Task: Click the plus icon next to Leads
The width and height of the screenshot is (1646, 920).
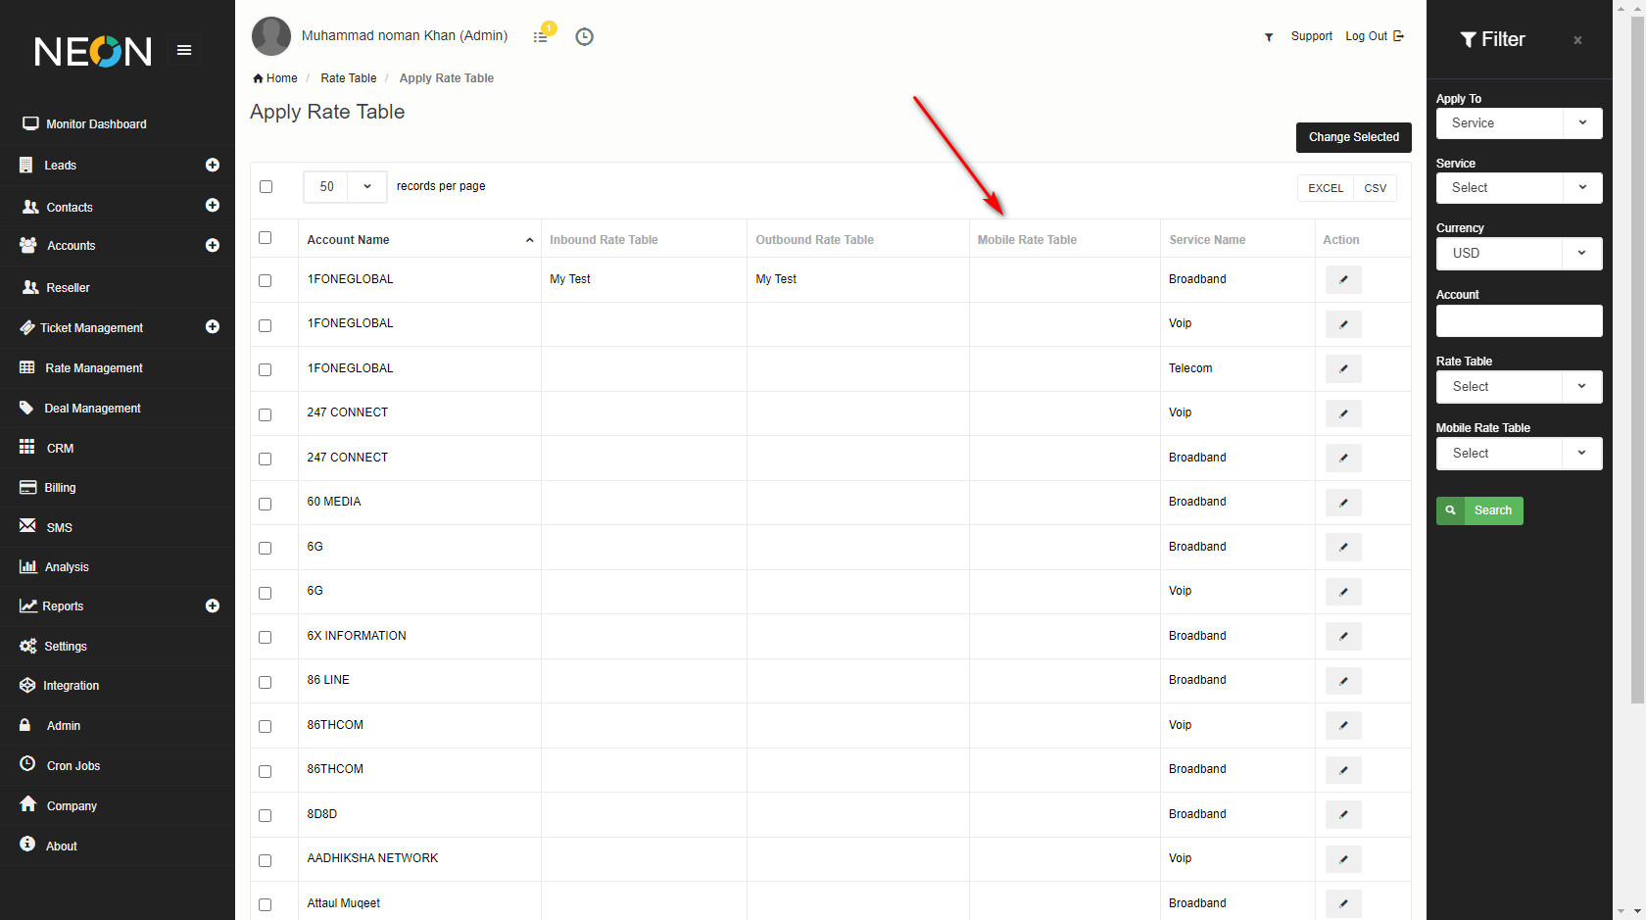Action: [212, 166]
